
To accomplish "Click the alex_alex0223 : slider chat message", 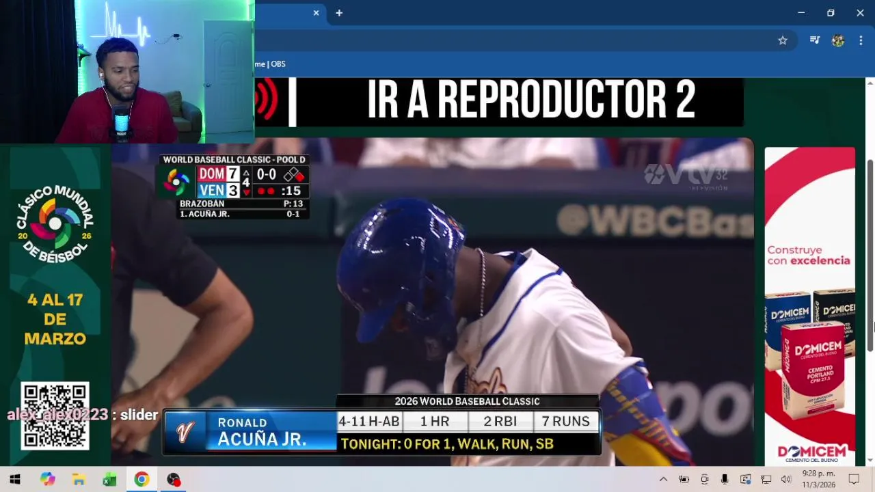I will [x=82, y=415].
